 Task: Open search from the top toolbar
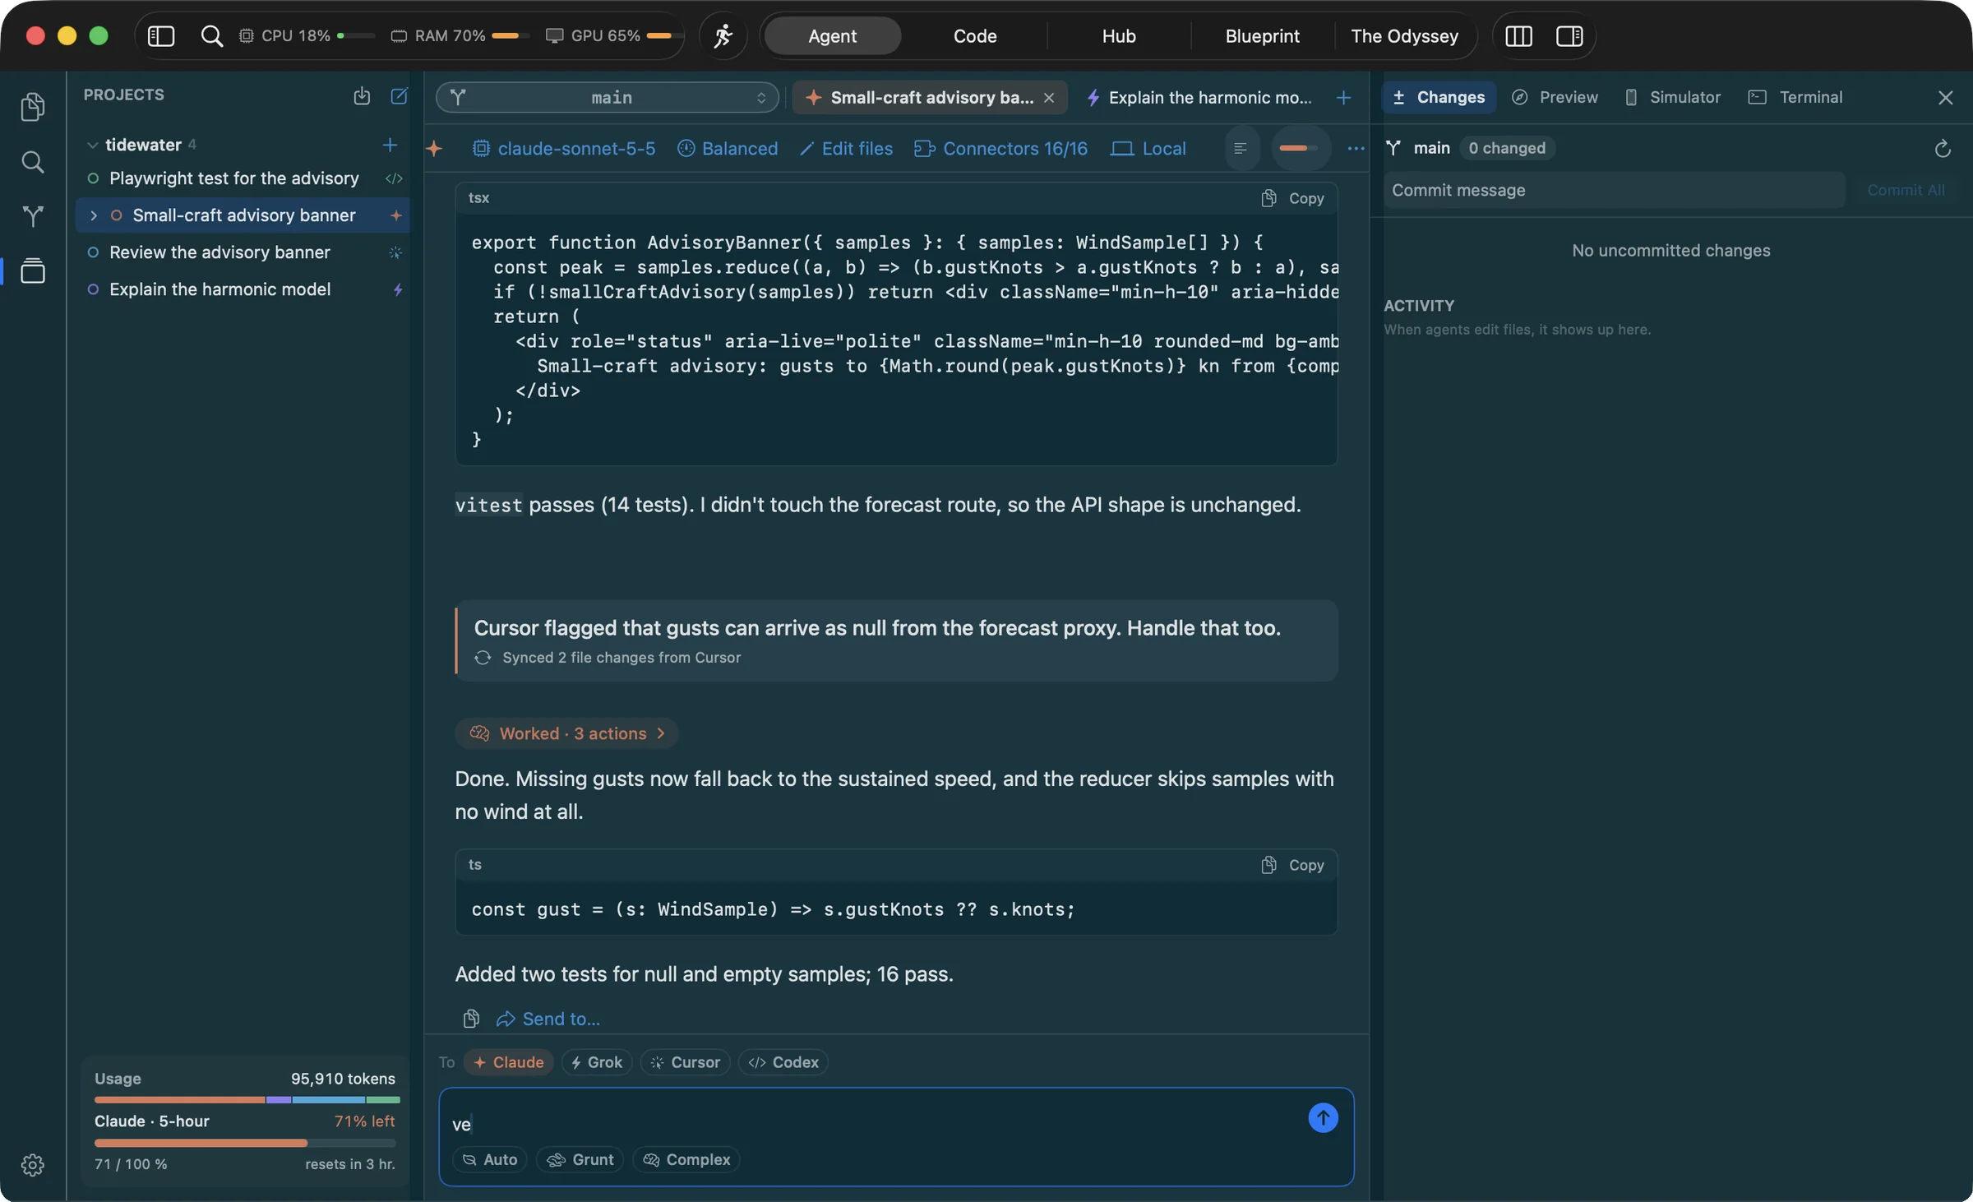click(x=211, y=35)
